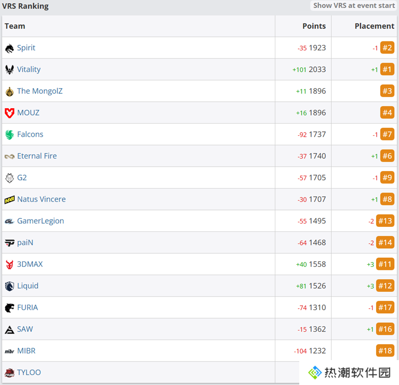The height and width of the screenshot is (385, 399).
Task: Click the paiN team logo icon
Action: (9, 243)
